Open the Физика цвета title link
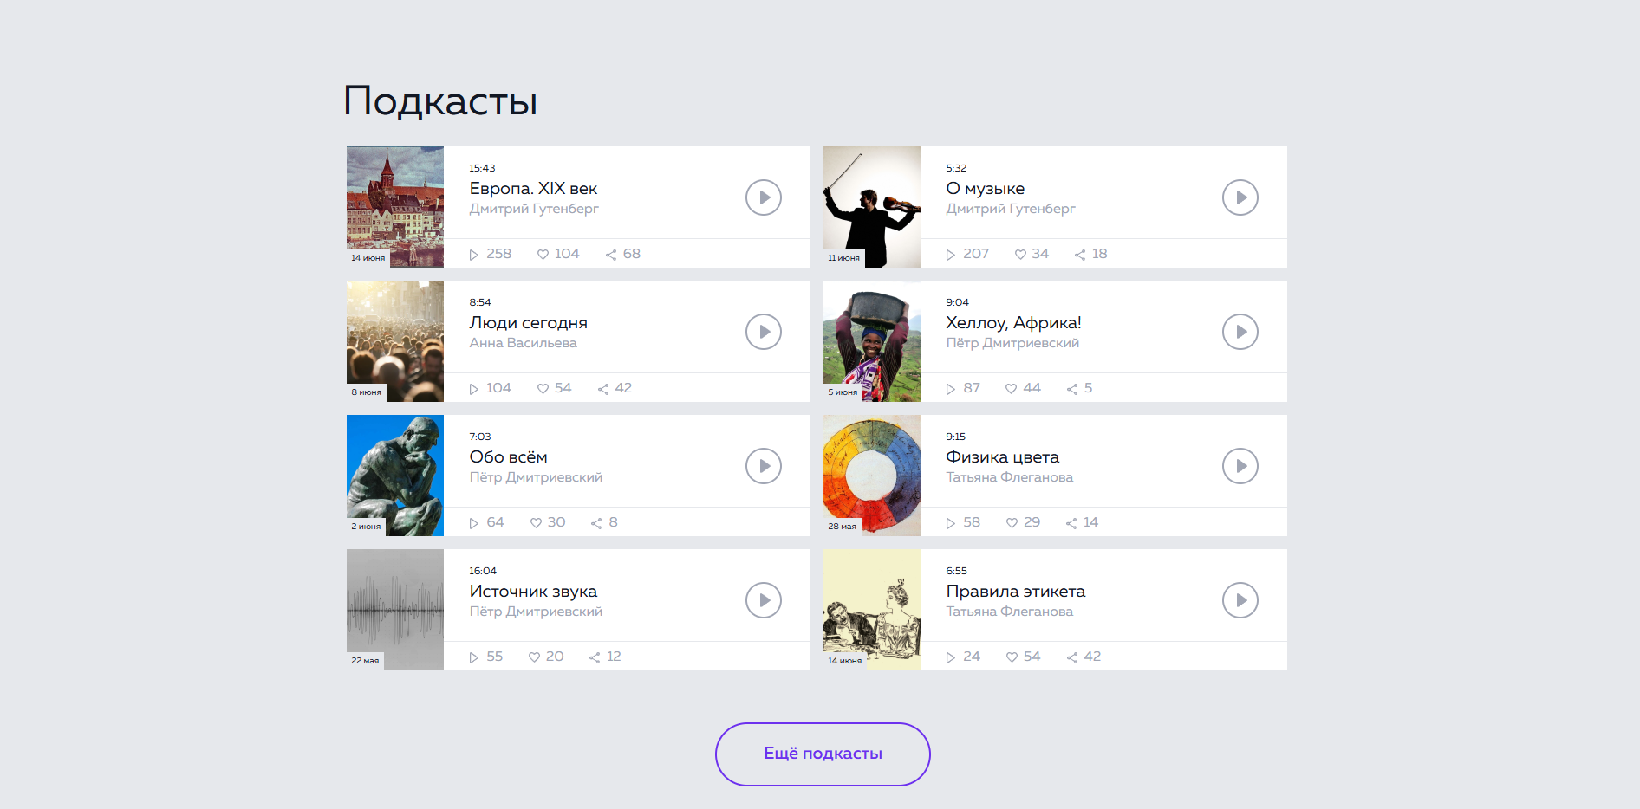This screenshot has width=1640, height=809. click(x=1002, y=457)
